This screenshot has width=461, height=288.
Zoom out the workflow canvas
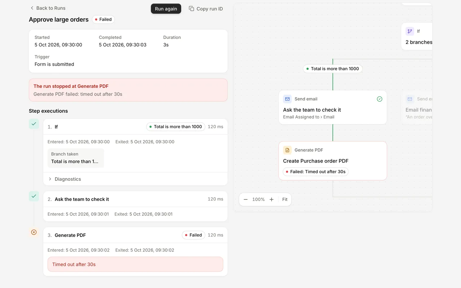coord(246,199)
